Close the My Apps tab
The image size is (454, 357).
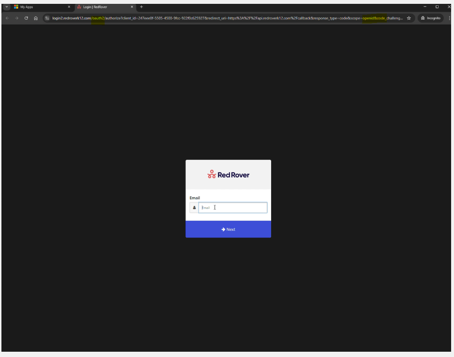(x=69, y=7)
